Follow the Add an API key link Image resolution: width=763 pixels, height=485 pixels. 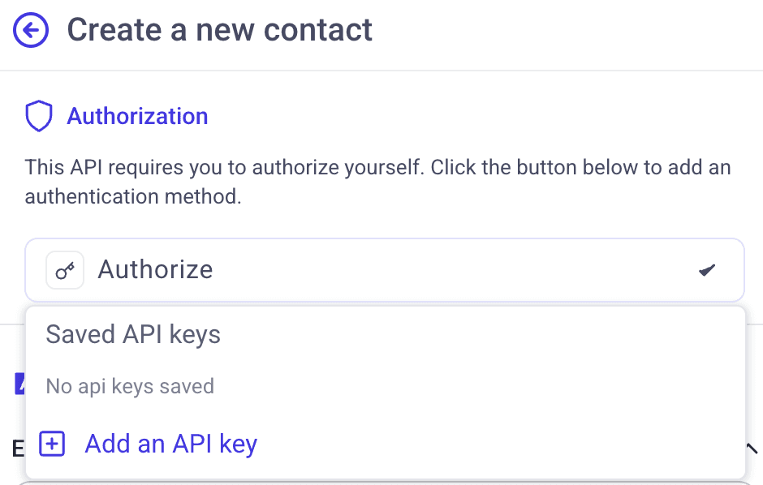click(170, 444)
